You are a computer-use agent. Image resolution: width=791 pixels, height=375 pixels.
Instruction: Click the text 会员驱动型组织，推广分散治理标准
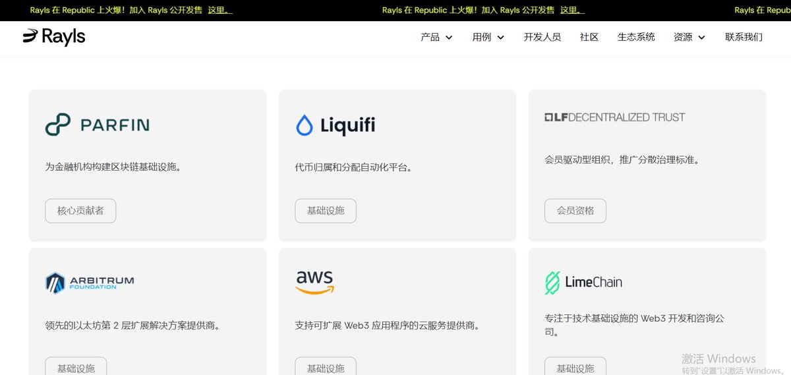pyautogui.click(x=622, y=159)
